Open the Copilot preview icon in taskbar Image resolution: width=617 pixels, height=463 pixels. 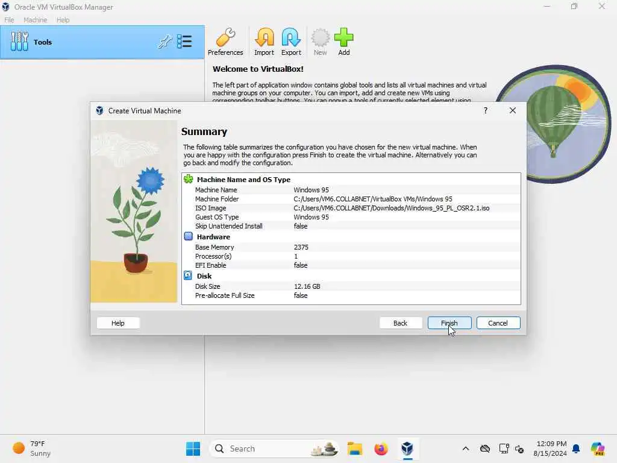597,449
